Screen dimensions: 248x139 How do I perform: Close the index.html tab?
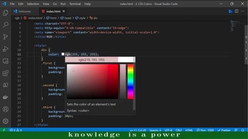pyautogui.click(x=64, y=11)
